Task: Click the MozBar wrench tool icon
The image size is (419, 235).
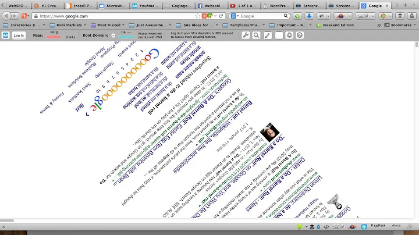Action: 246,35
